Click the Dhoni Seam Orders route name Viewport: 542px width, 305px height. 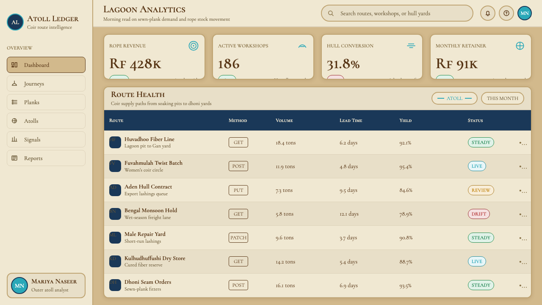(x=148, y=282)
